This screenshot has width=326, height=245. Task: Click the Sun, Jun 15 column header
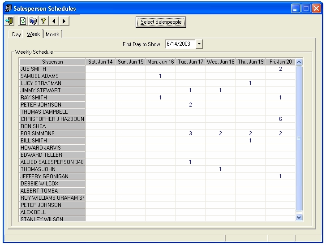(x=130, y=62)
